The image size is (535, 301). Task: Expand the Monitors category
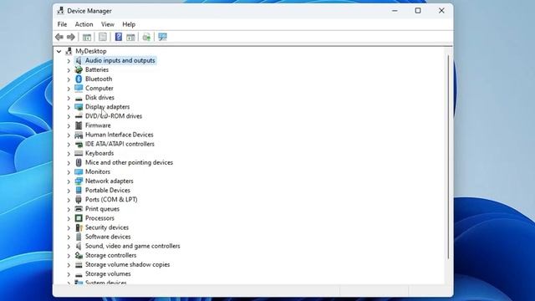point(69,172)
